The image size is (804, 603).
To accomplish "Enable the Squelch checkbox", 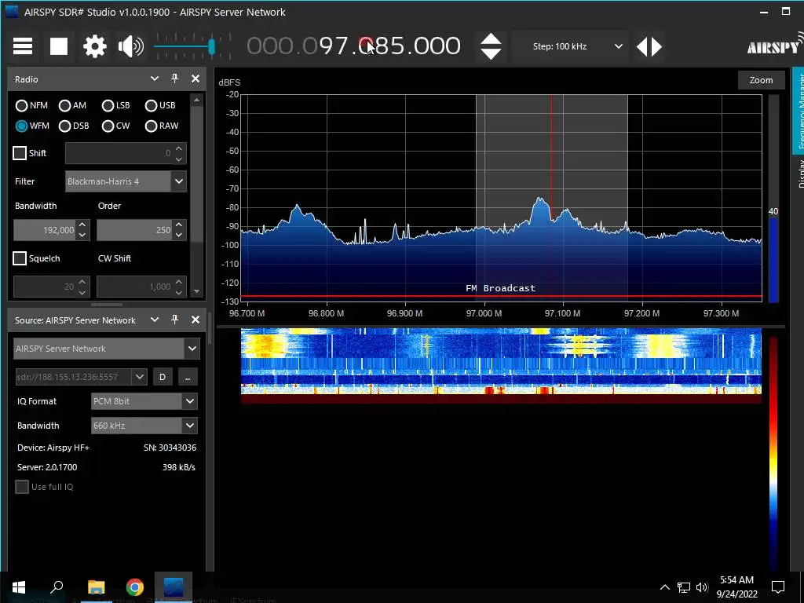I will coord(20,258).
